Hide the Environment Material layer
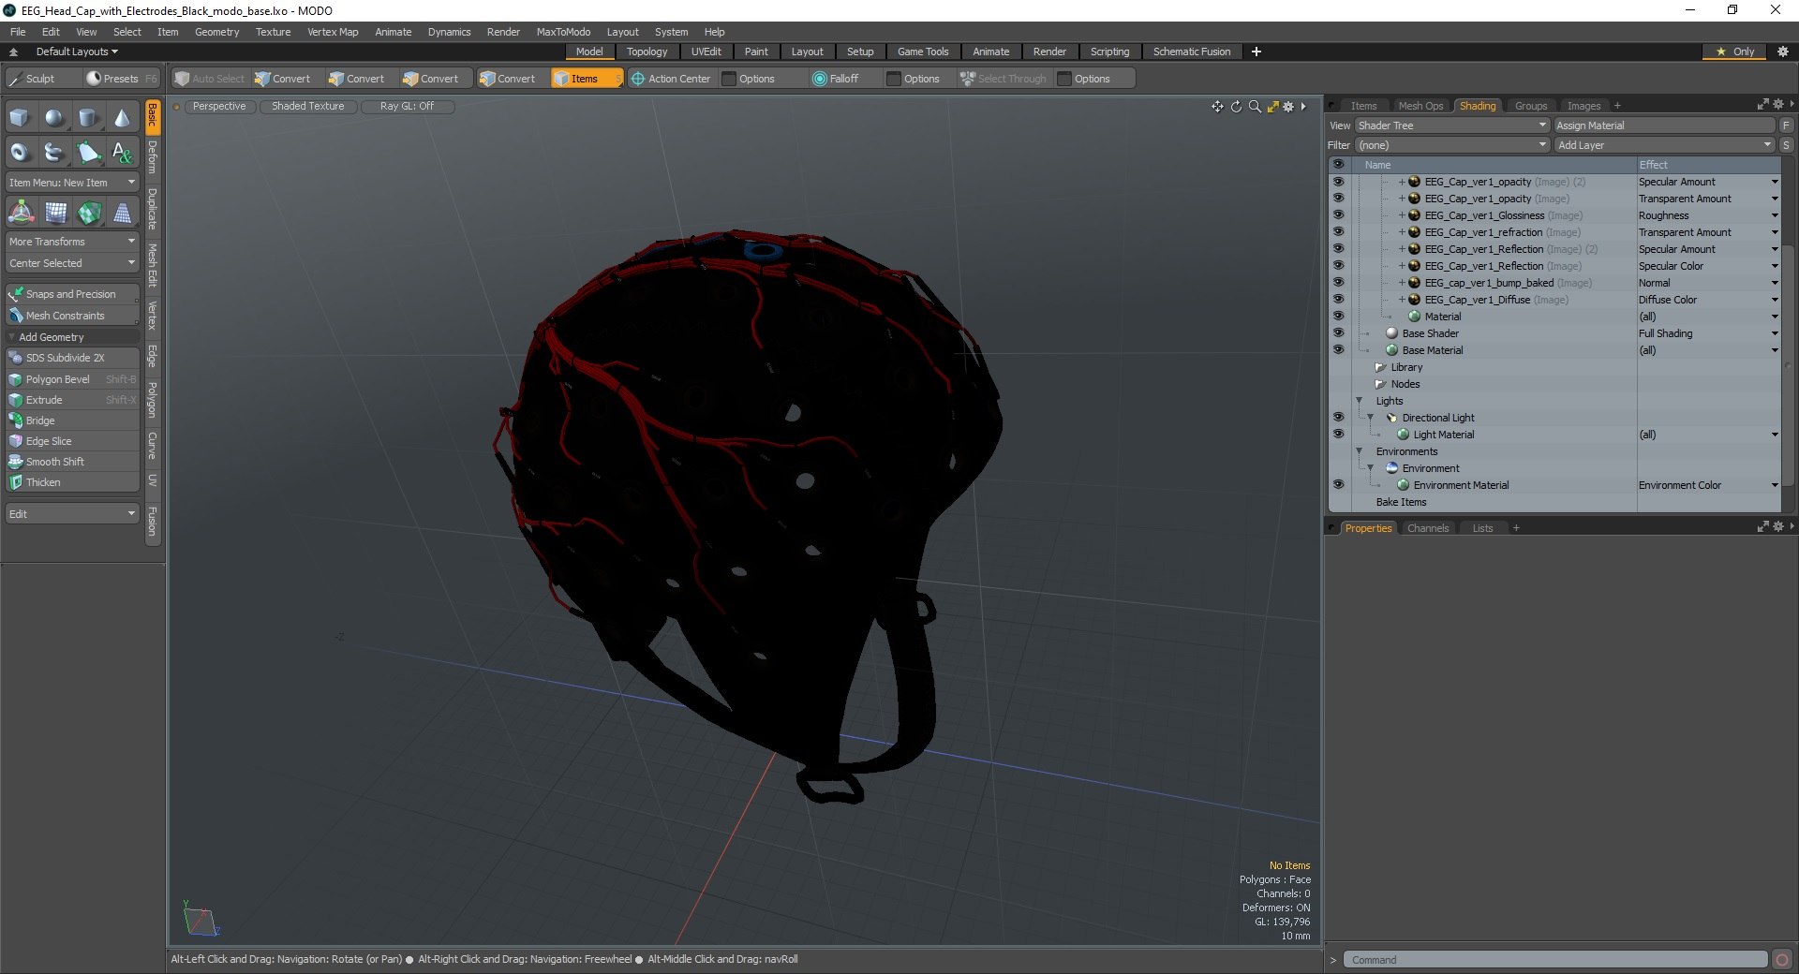Image resolution: width=1799 pixels, height=974 pixels. (x=1338, y=485)
